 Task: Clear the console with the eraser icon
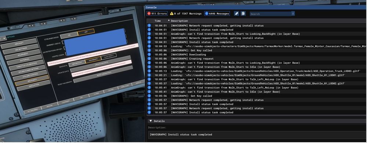pyautogui.click(x=236, y=14)
